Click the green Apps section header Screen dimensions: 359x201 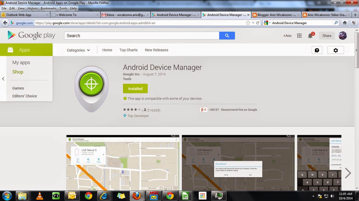[x=26, y=50]
